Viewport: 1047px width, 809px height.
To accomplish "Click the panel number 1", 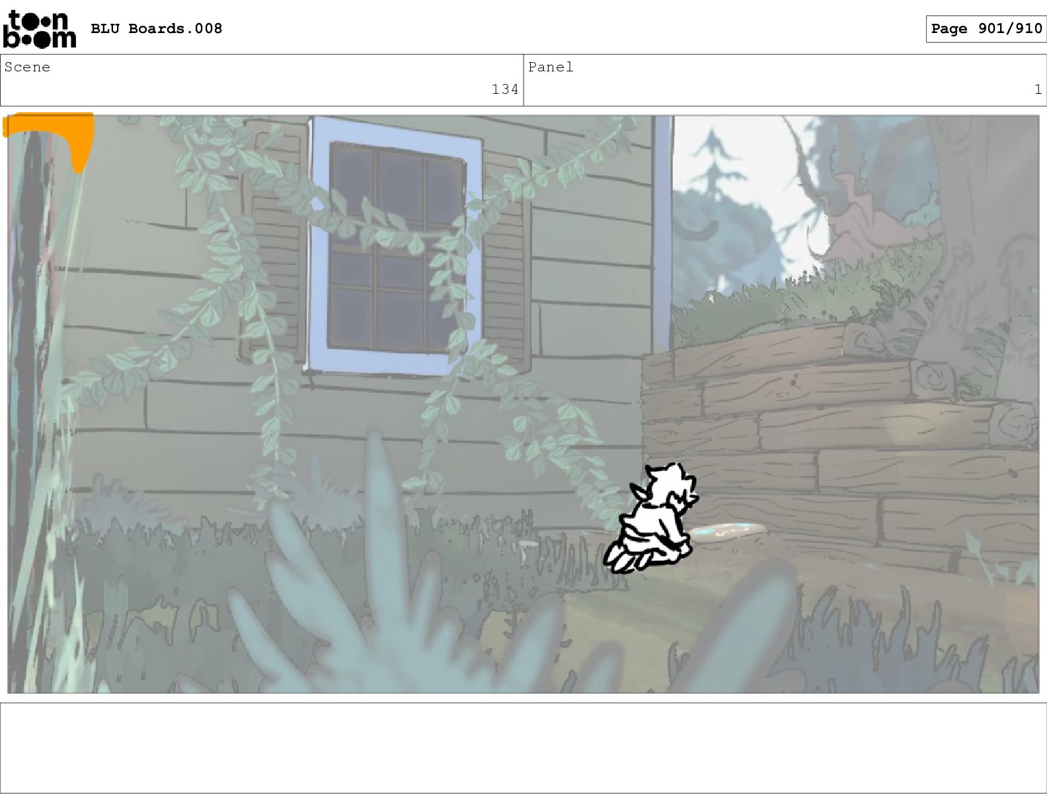I will [x=1038, y=89].
